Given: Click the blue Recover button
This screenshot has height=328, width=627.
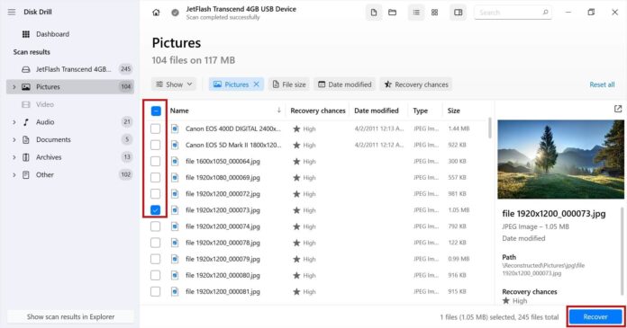Looking at the screenshot, I should pyautogui.click(x=595, y=316).
